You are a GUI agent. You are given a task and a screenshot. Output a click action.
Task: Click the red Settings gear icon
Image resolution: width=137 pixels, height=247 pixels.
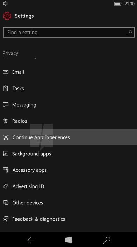click(x=7, y=16)
